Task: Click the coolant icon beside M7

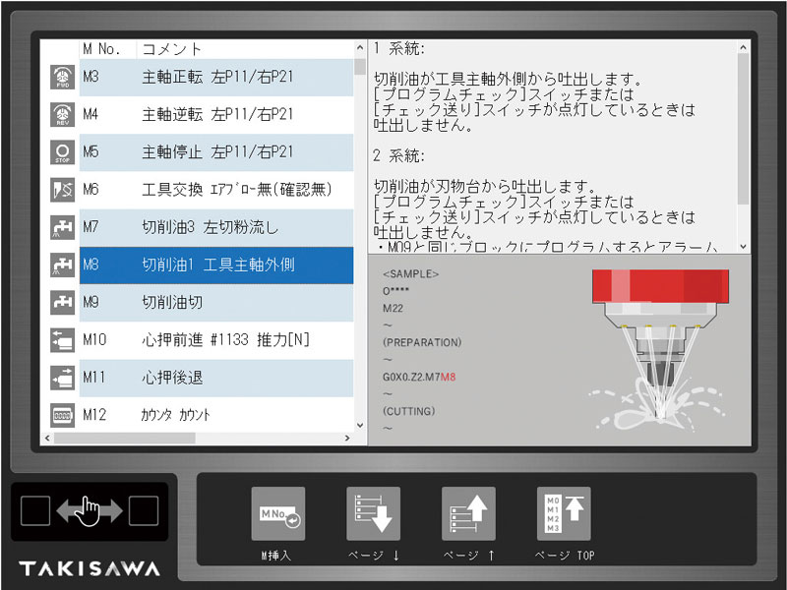Action: tap(62, 227)
